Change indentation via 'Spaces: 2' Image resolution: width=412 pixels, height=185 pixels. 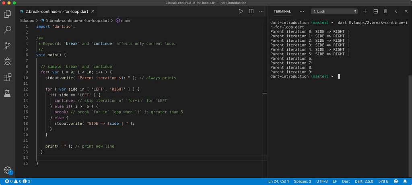pos(303,181)
